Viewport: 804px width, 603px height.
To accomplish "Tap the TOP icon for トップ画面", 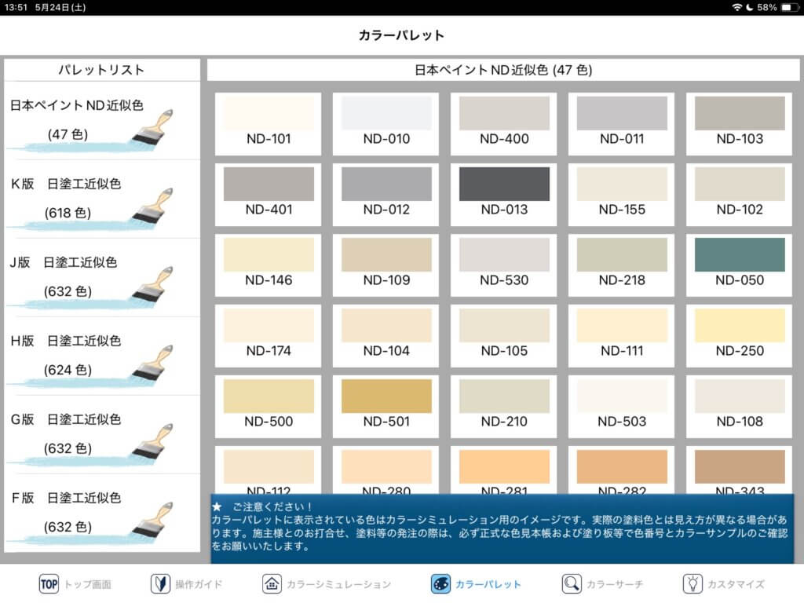I will click(x=49, y=583).
